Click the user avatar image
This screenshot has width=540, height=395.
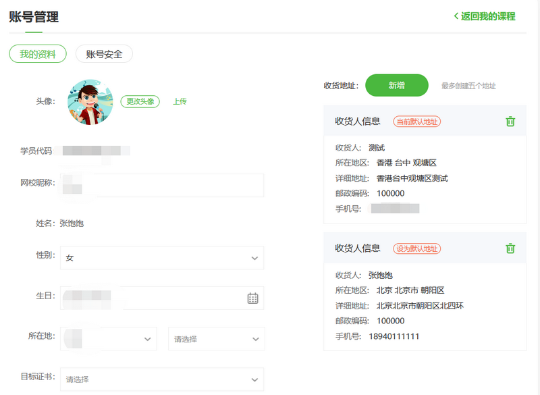pos(90,103)
